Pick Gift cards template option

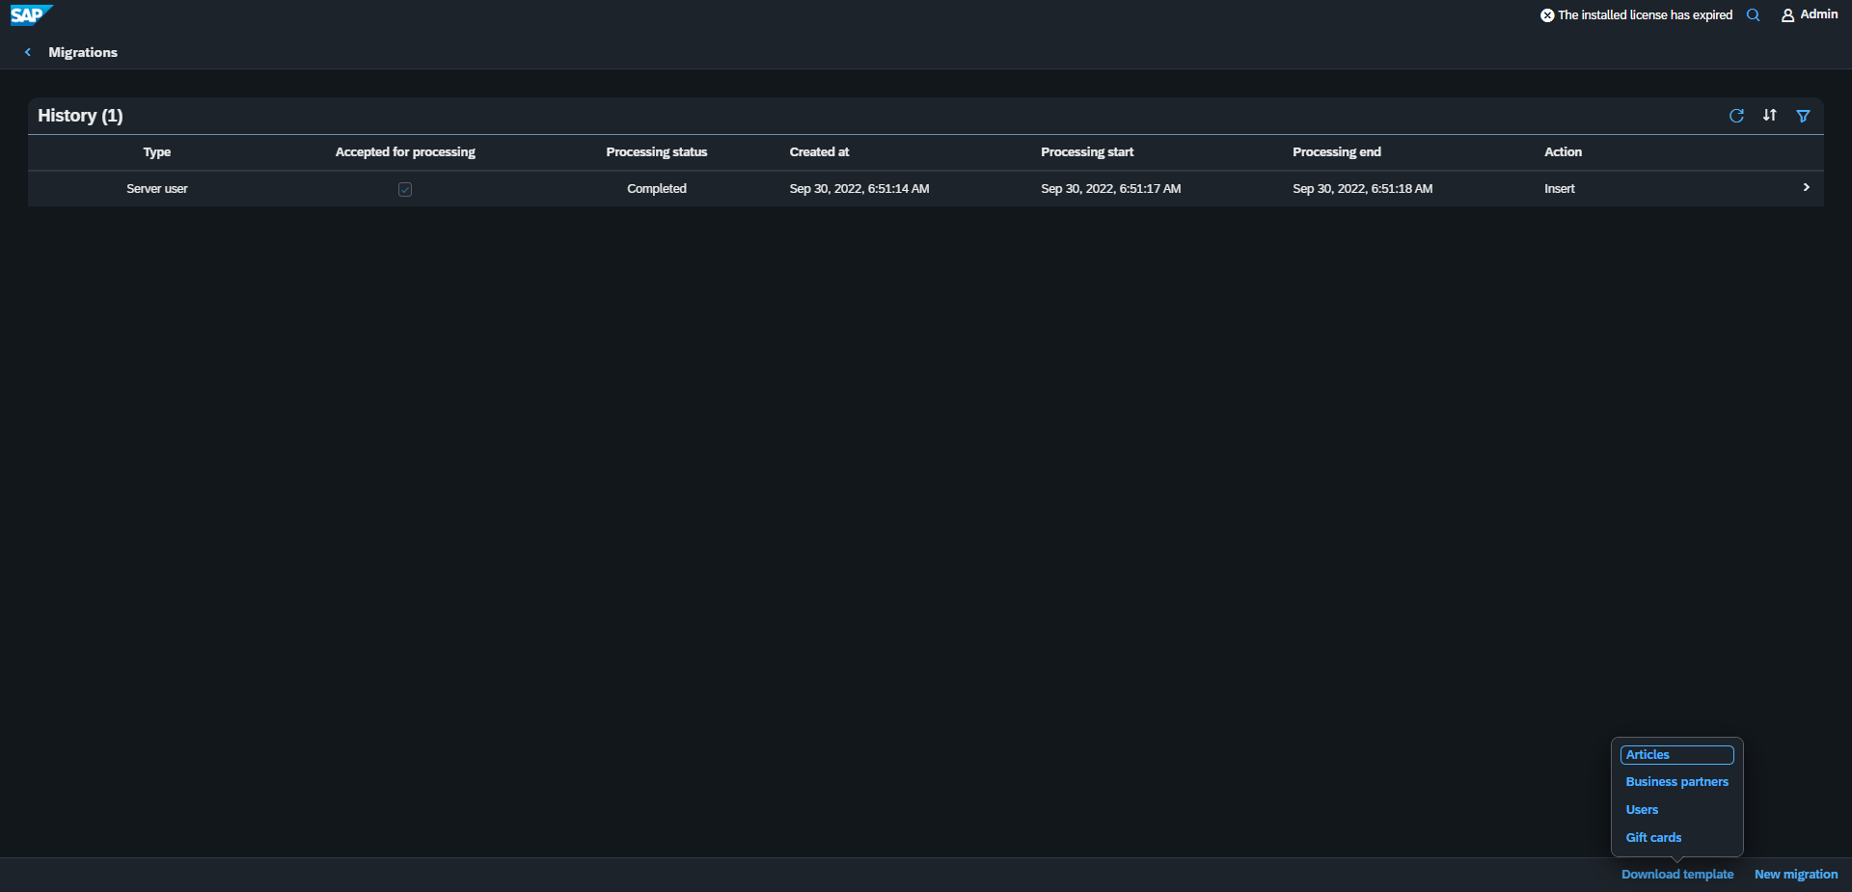1653,838
